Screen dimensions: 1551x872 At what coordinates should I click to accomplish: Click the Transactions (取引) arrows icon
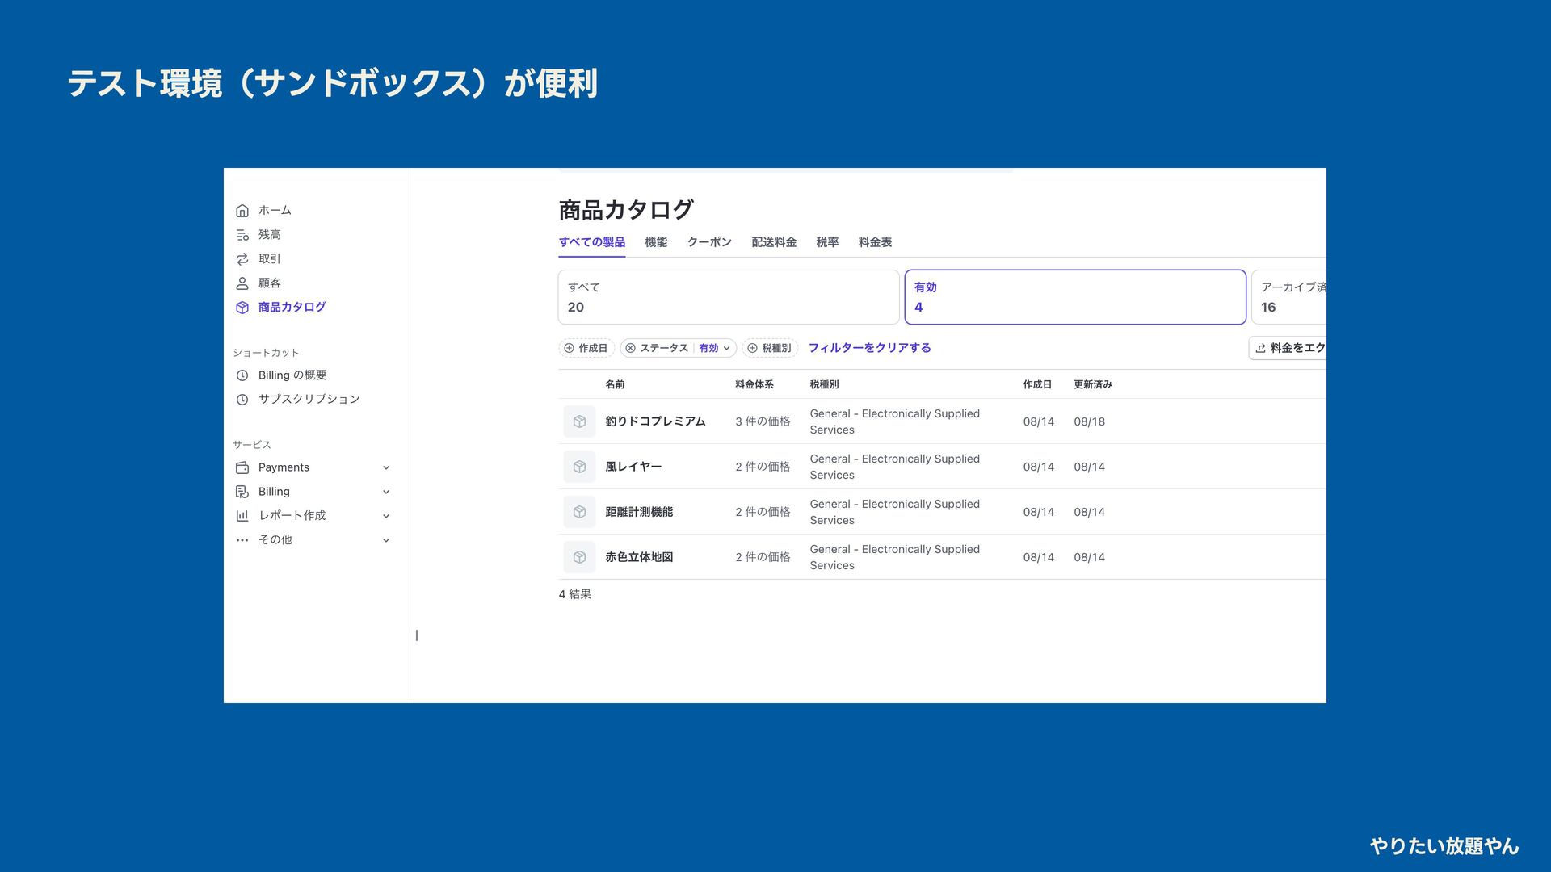(242, 259)
